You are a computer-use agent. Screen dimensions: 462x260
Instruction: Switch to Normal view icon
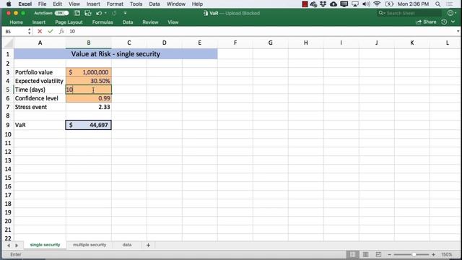point(352,254)
